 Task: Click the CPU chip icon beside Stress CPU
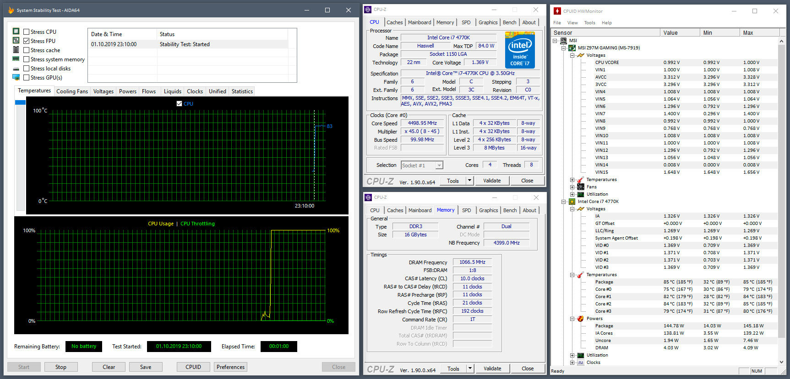tap(16, 32)
